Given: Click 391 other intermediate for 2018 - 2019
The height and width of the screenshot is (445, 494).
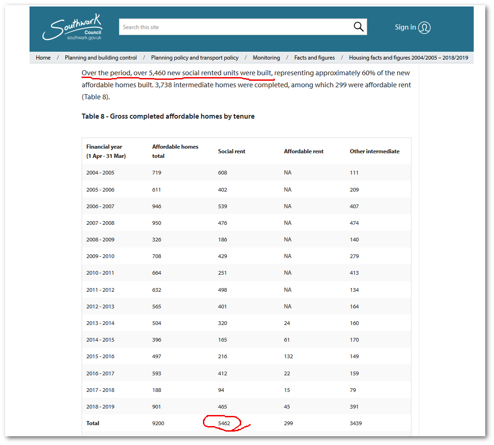Looking at the screenshot, I should coord(354,407).
